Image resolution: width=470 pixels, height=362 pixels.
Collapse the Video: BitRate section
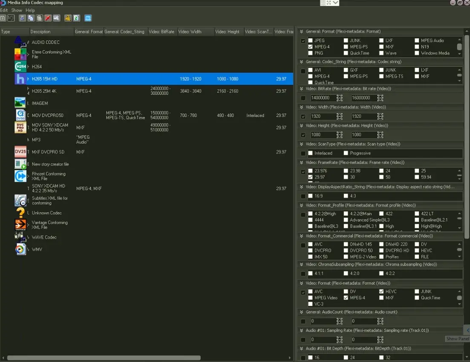pyautogui.click(x=302, y=89)
